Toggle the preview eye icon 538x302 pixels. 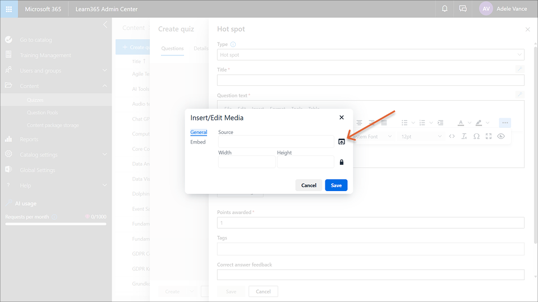click(501, 137)
